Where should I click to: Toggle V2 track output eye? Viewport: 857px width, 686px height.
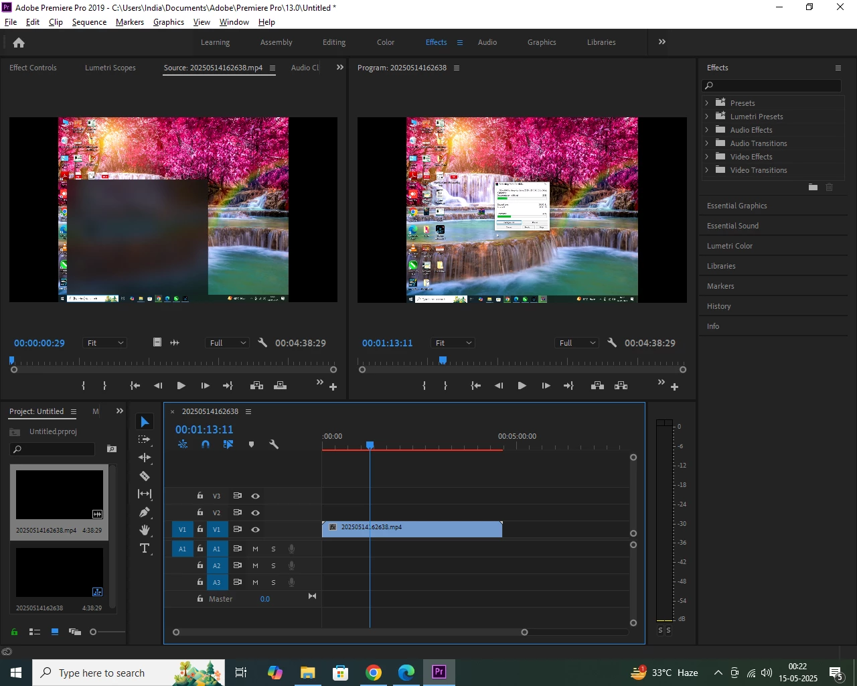255,512
